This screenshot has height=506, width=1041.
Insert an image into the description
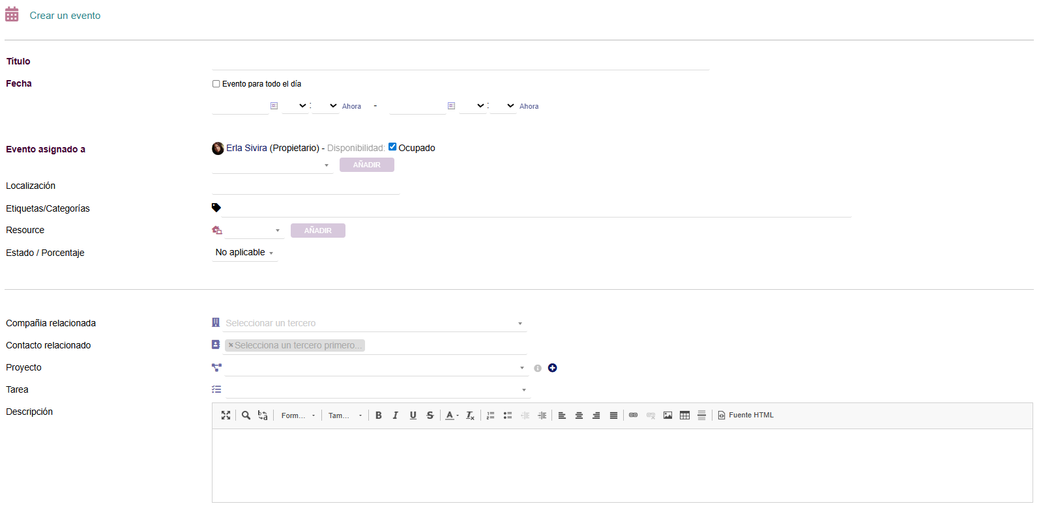point(667,415)
